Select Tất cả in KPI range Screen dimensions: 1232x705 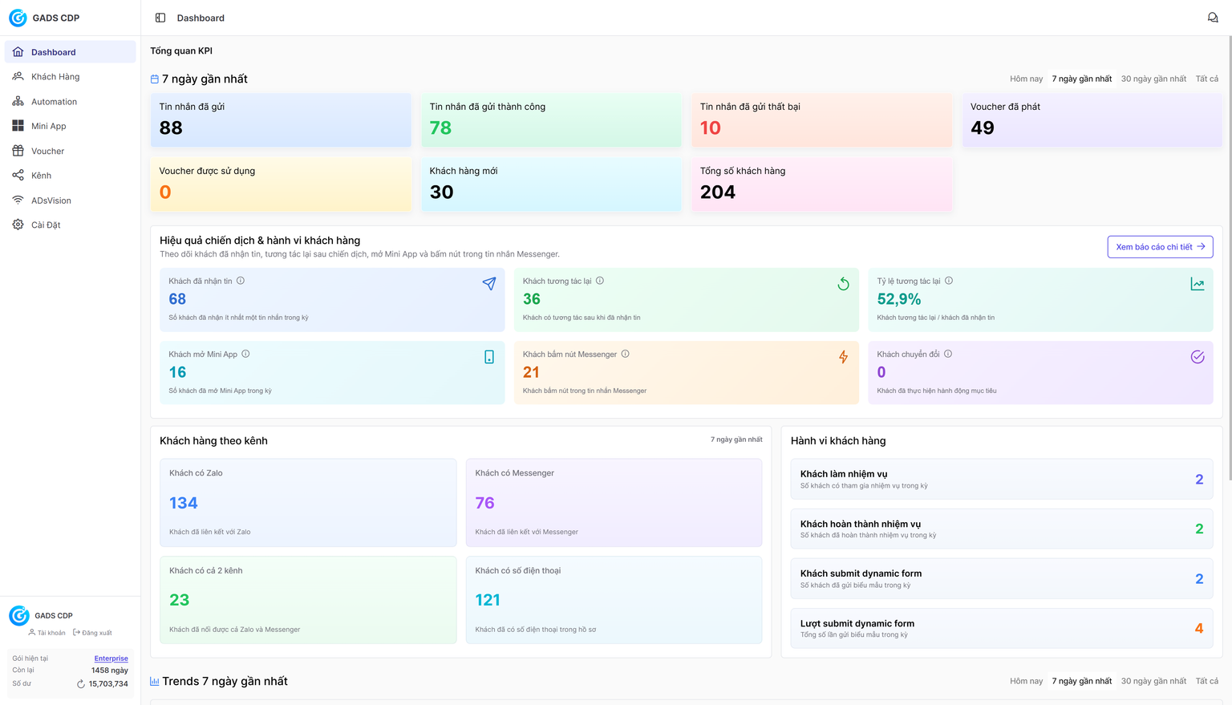pos(1206,79)
